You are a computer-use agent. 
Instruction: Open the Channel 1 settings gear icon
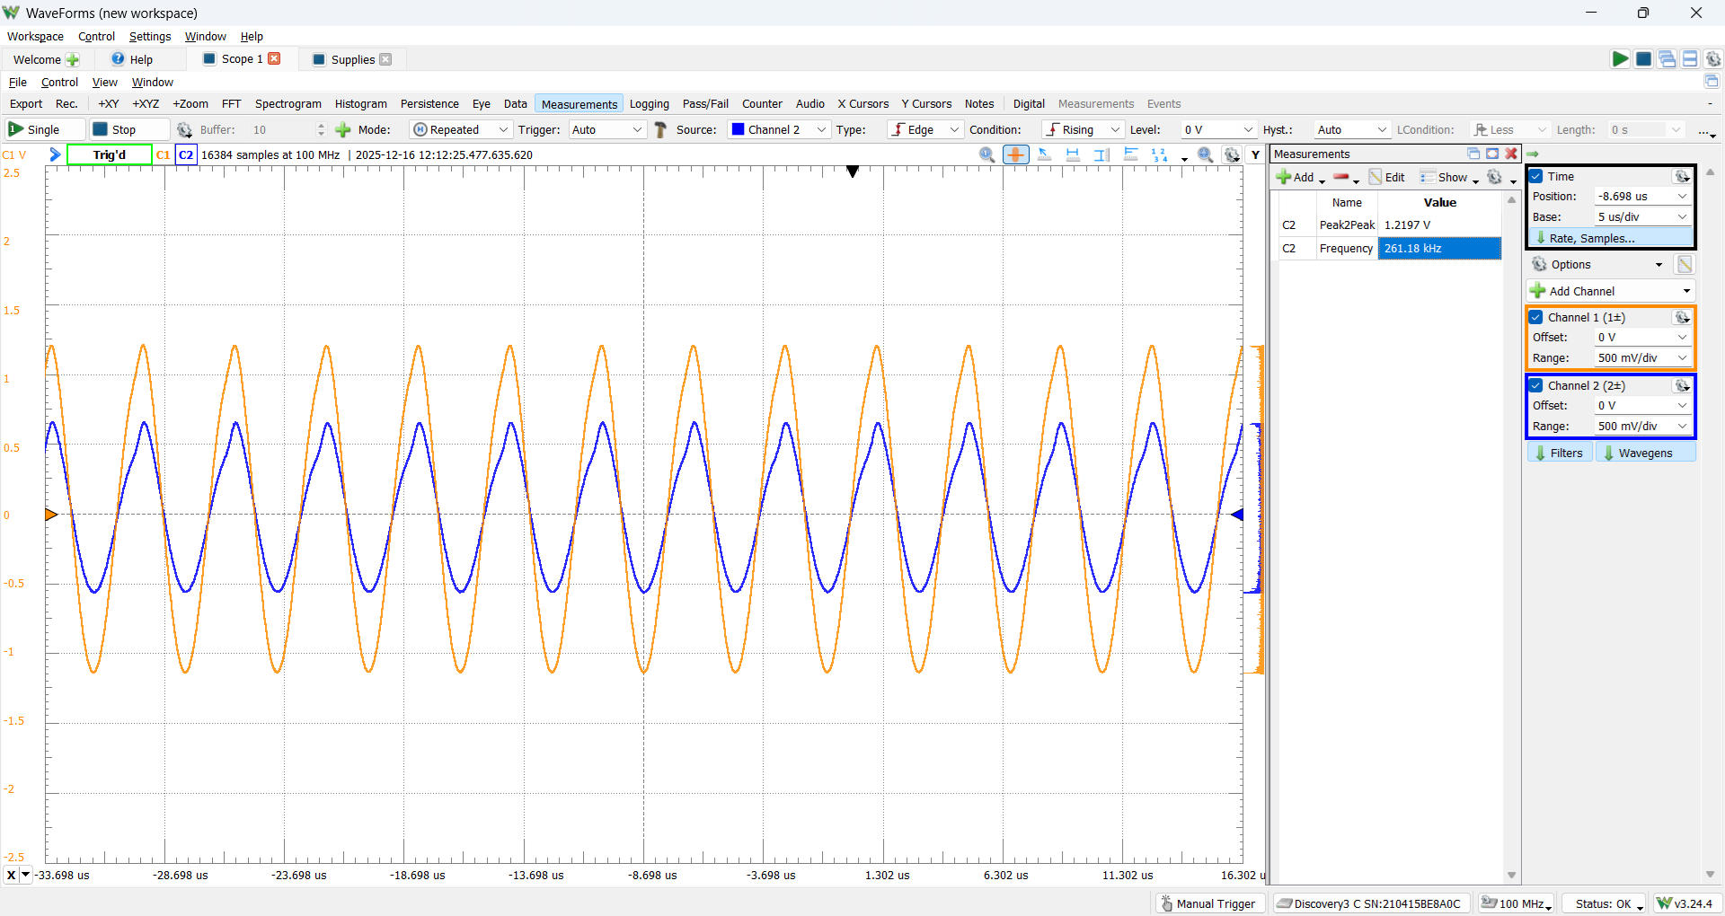coord(1682,318)
